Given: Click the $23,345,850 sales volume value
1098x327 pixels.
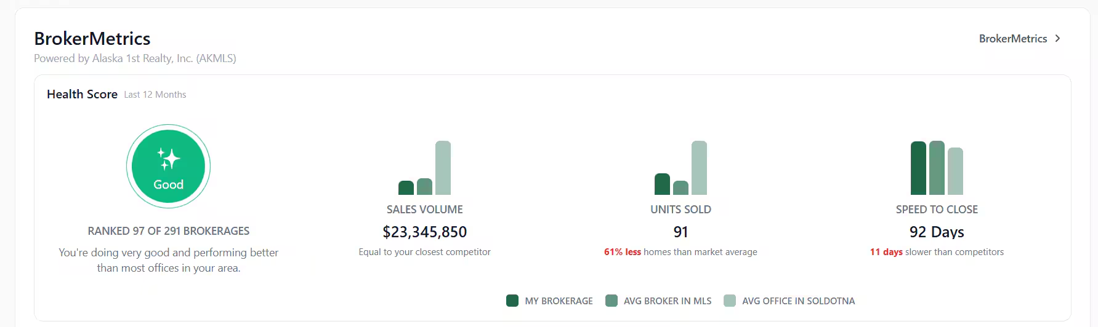Looking at the screenshot, I should pos(424,232).
